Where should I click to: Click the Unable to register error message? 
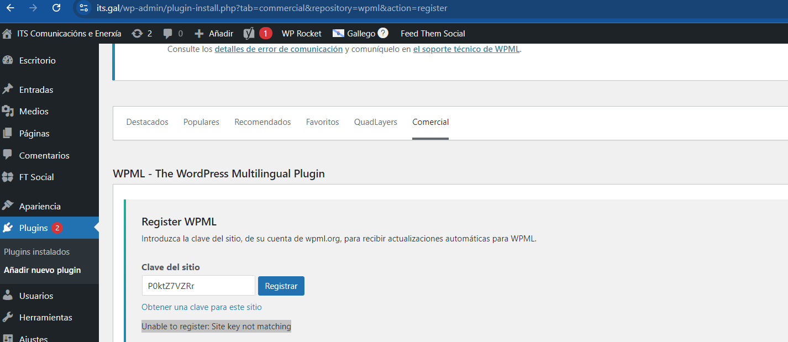coord(216,327)
